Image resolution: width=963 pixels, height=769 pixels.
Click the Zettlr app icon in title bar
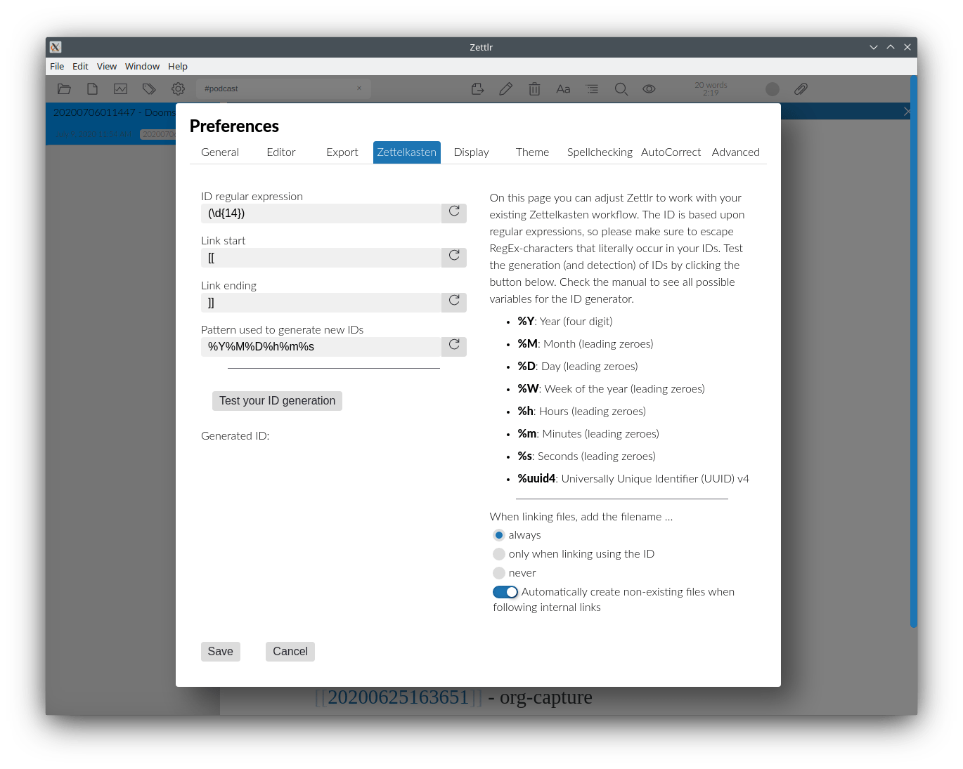tap(56, 47)
